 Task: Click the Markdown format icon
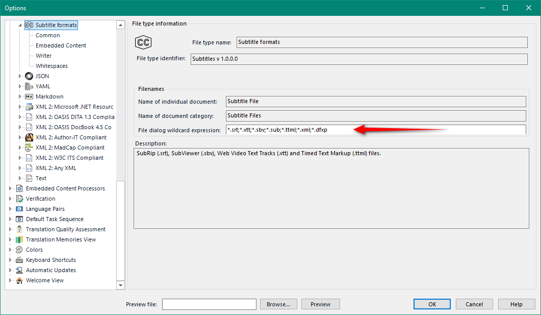coord(29,96)
